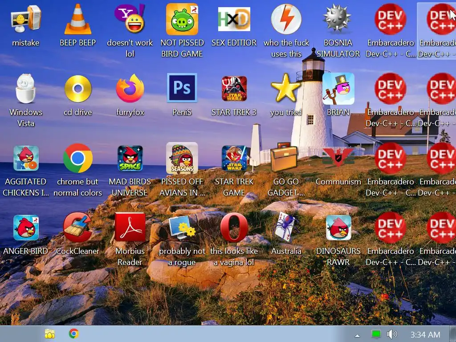Launch Chrome from the taskbar
The height and width of the screenshot is (342, 456).
tap(73, 334)
